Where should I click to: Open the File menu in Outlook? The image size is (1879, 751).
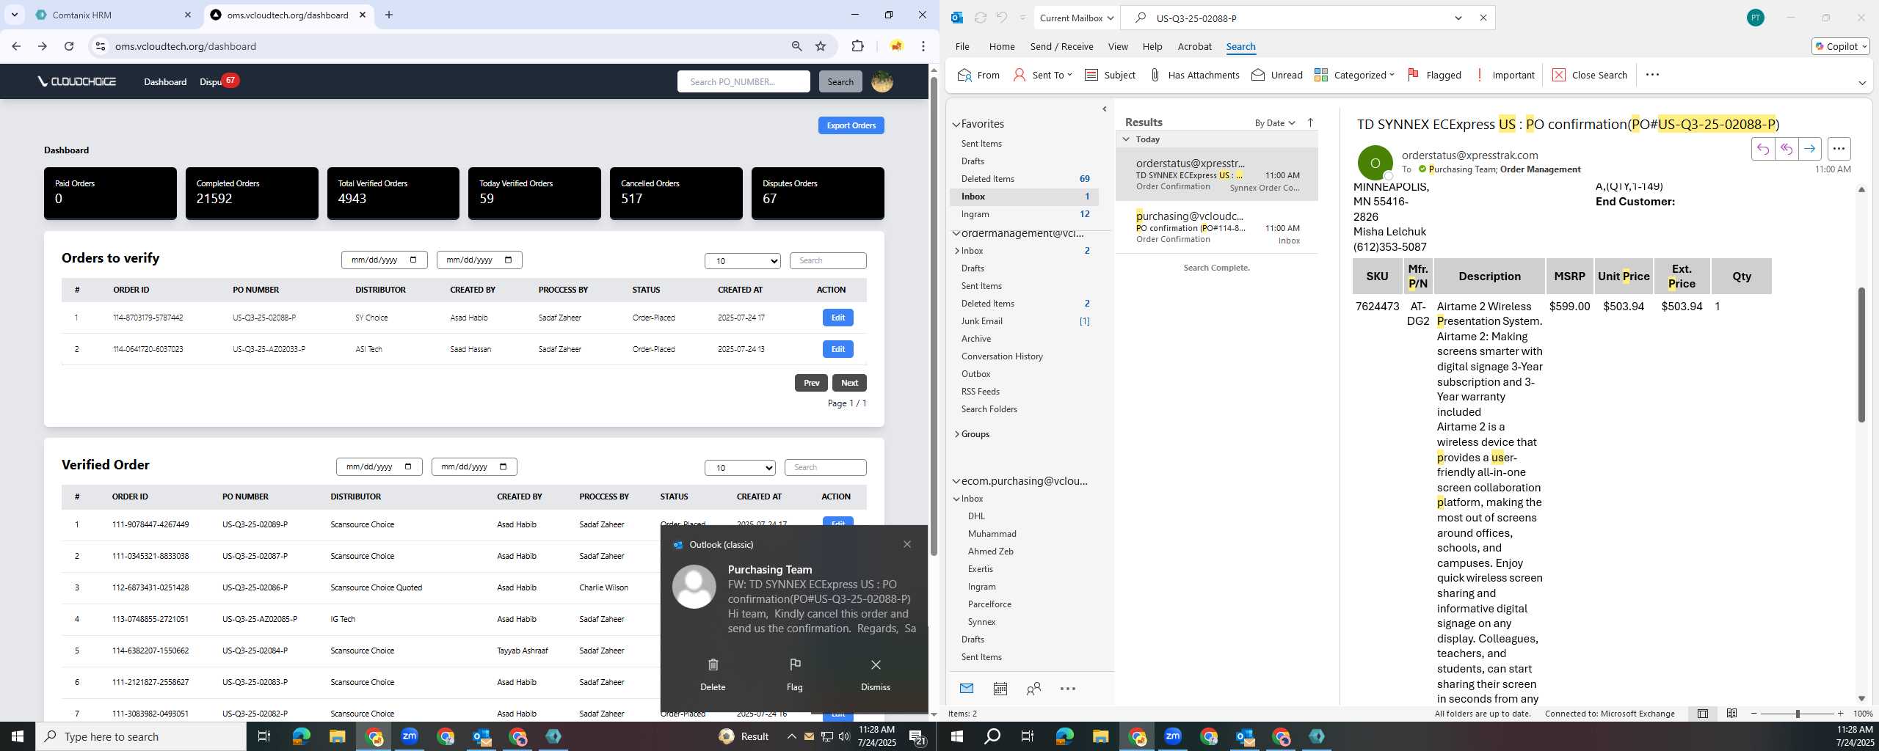(962, 46)
